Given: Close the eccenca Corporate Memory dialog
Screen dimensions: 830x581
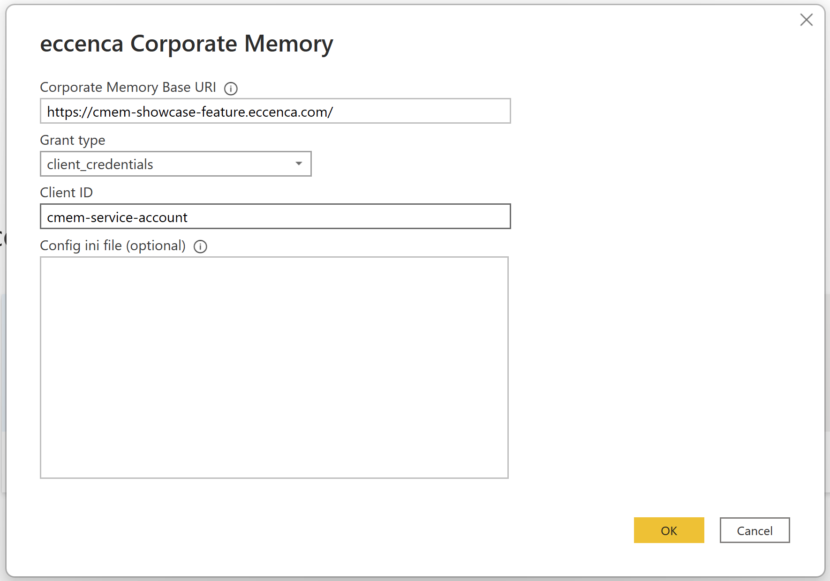Looking at the screenshot, I should (x=806, y=20).
